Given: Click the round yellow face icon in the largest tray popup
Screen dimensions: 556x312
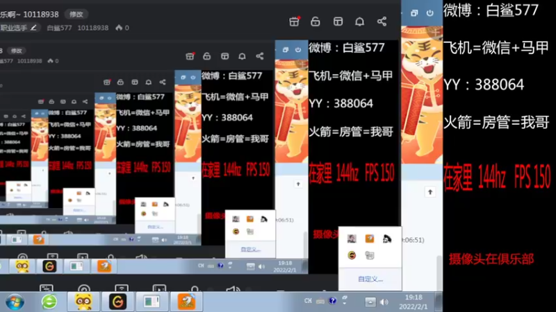Looking at the screenshot, I should (352, 255).
